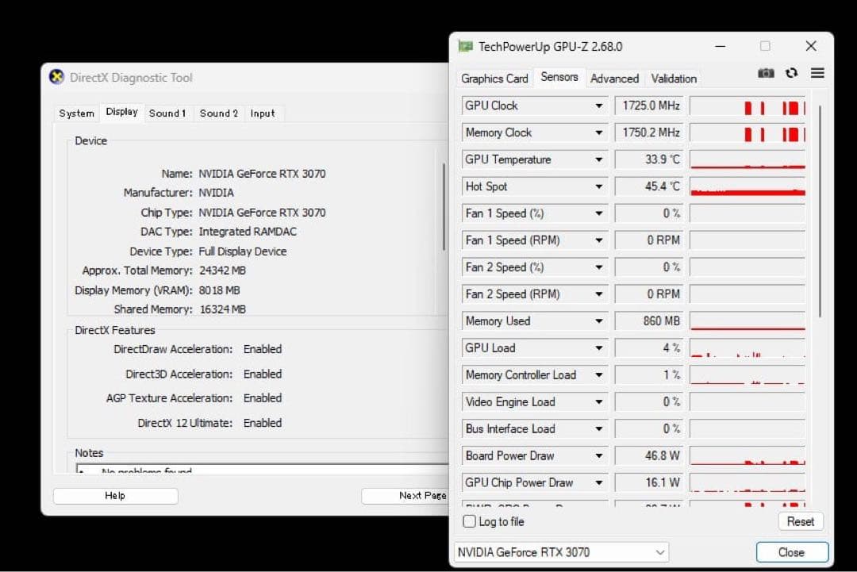This screenshot has height=572, width=857.
Task: Open the Fan 2 Speed (RPM) dropdown
Action: click(x=598, y=294)
